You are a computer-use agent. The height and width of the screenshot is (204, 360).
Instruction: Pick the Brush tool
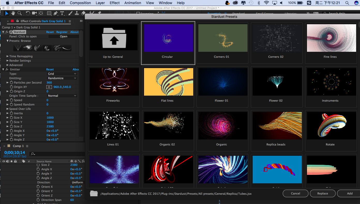[70, 13]
